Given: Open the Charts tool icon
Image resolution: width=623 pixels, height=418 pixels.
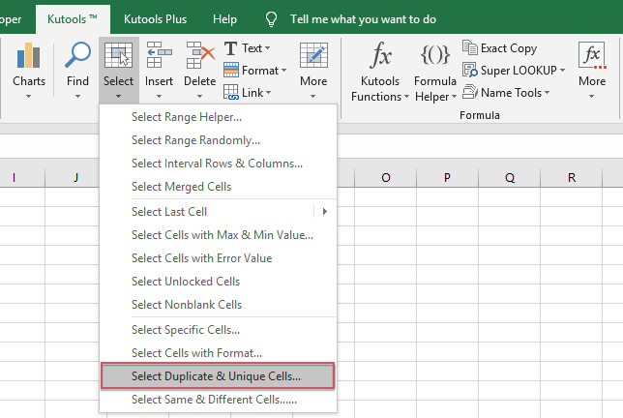Looking at the screenshot, I should tap(28, 56).
